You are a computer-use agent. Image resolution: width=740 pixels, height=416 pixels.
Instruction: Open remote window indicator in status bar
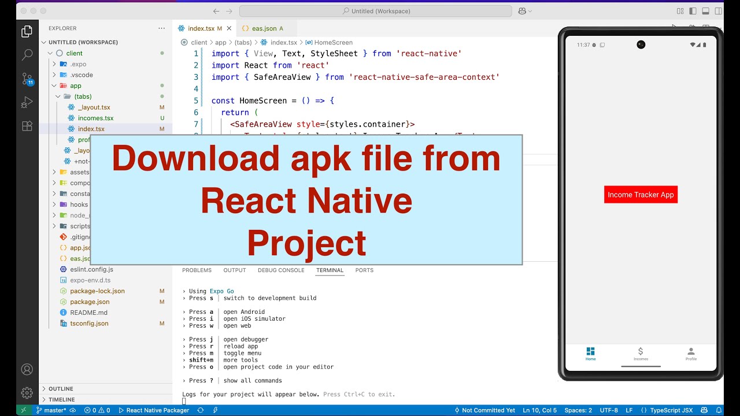[x=23, y=410]
